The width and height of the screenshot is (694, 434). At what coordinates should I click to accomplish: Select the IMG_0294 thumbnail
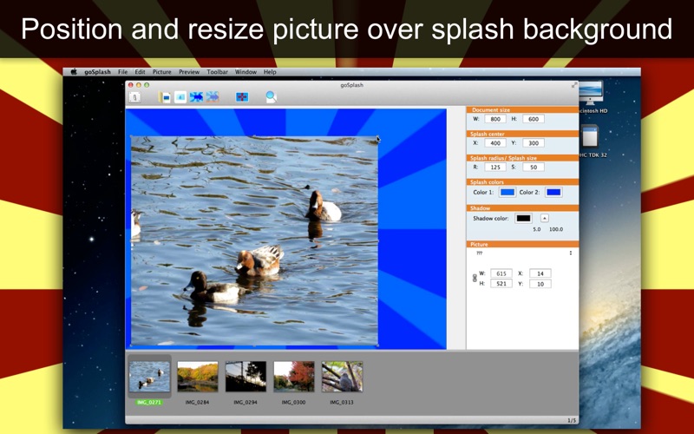coord(246,377)
